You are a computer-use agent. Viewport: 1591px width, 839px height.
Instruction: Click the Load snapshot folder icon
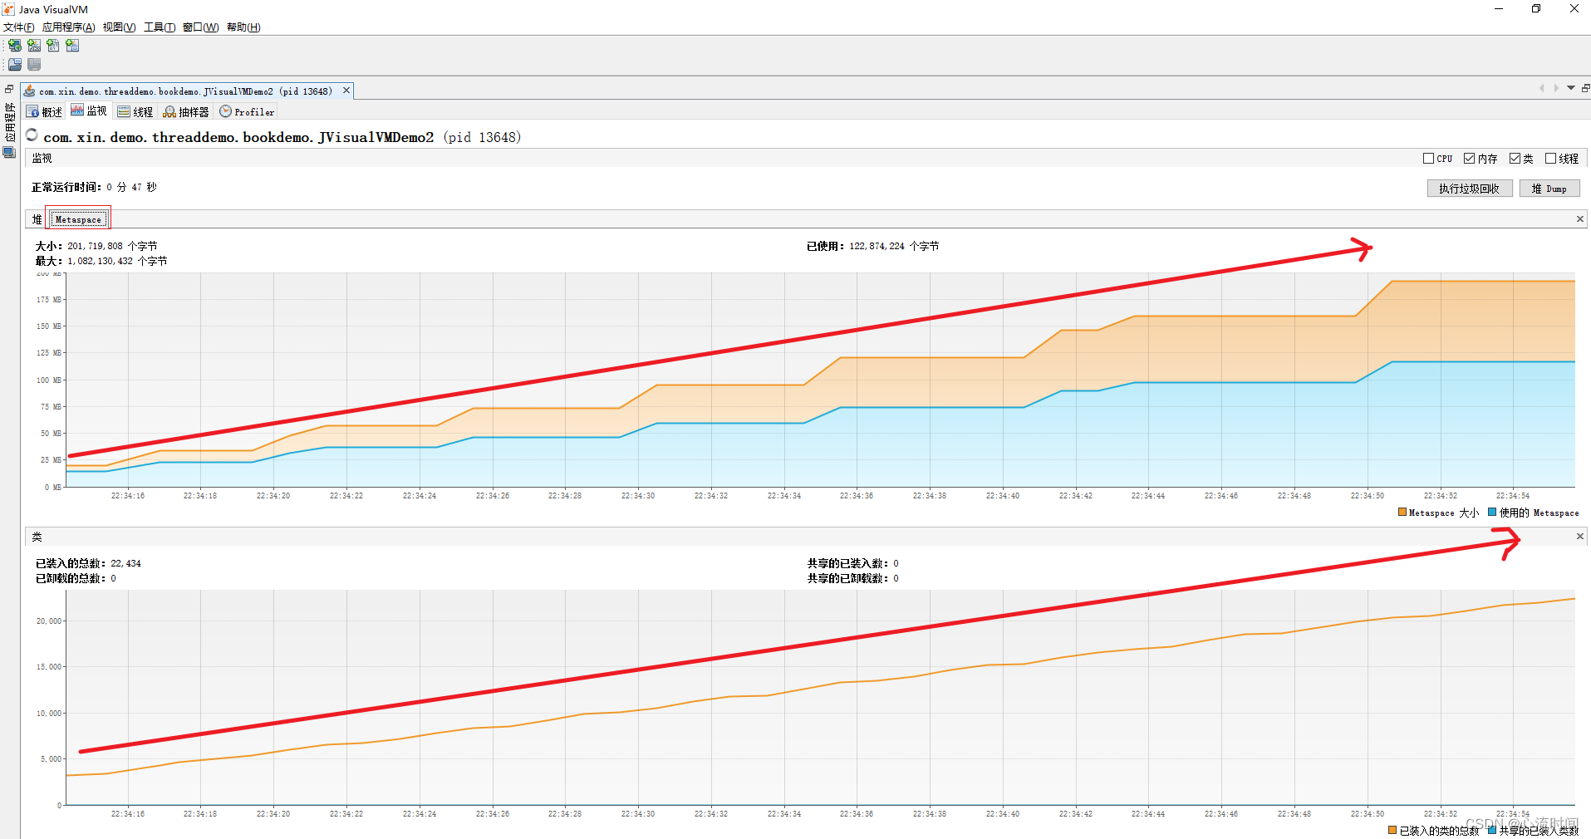(15, 65)
